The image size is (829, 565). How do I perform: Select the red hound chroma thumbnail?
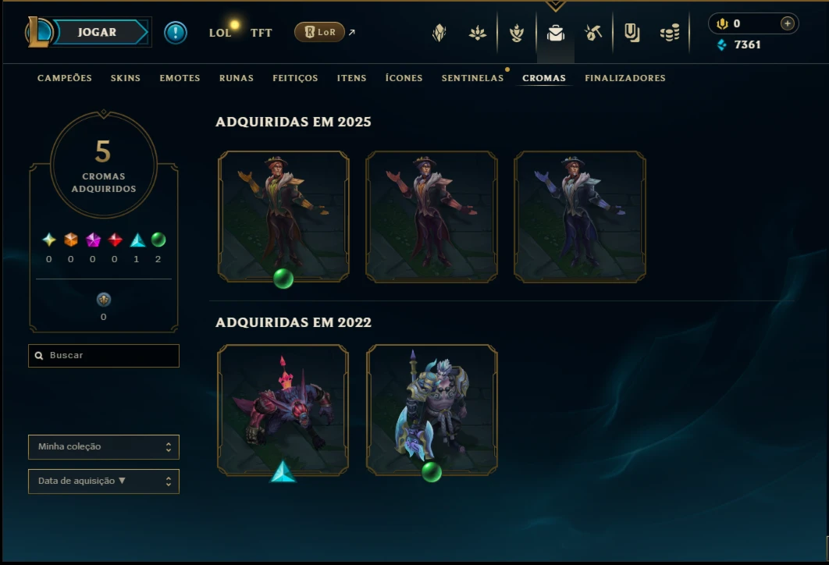click(x=283, y=410)
